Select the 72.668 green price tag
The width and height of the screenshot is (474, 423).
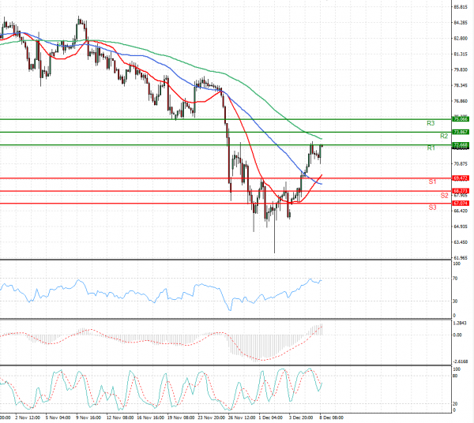(x=461, y=145)
